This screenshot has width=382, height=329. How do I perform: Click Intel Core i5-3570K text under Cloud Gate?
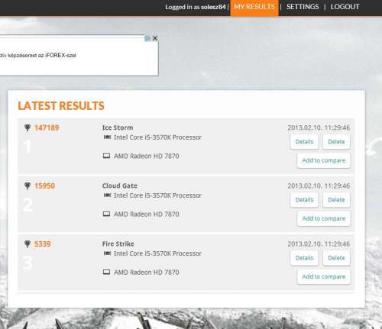click(157, 195)
